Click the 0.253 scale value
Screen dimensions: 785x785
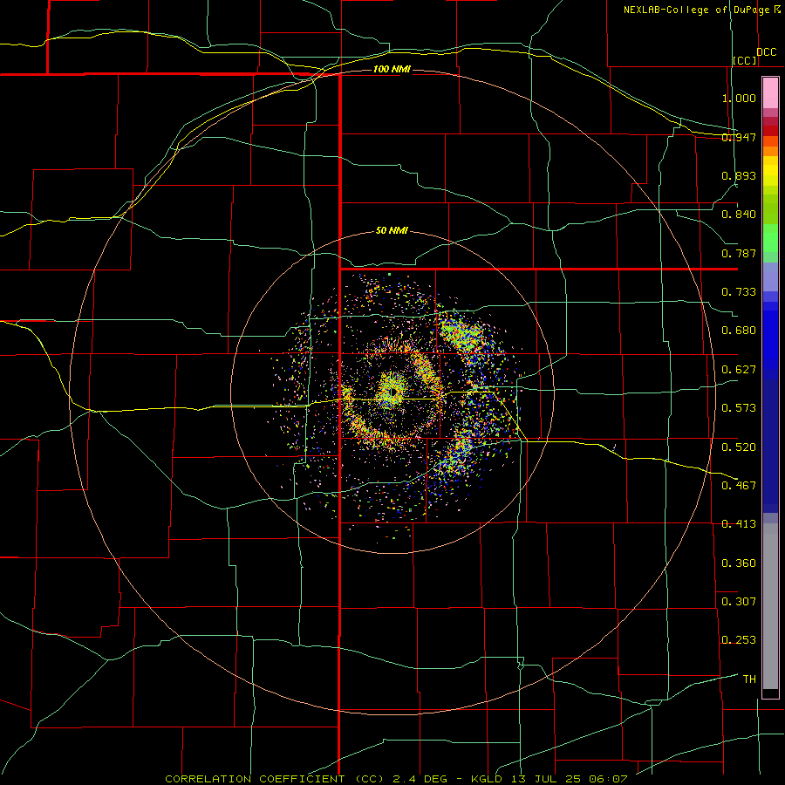(x=739, y=640)
